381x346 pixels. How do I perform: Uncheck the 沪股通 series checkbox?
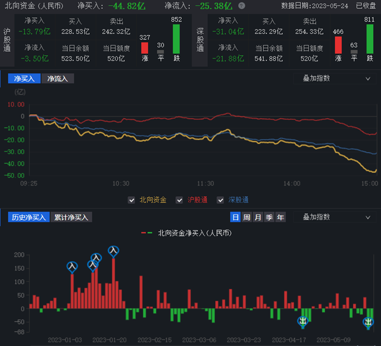[179, 200]
